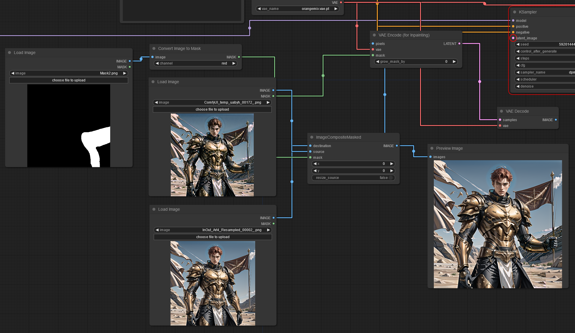Click choose file to upload under Mask2.png

pyautogui.click(x=69, y=80)
